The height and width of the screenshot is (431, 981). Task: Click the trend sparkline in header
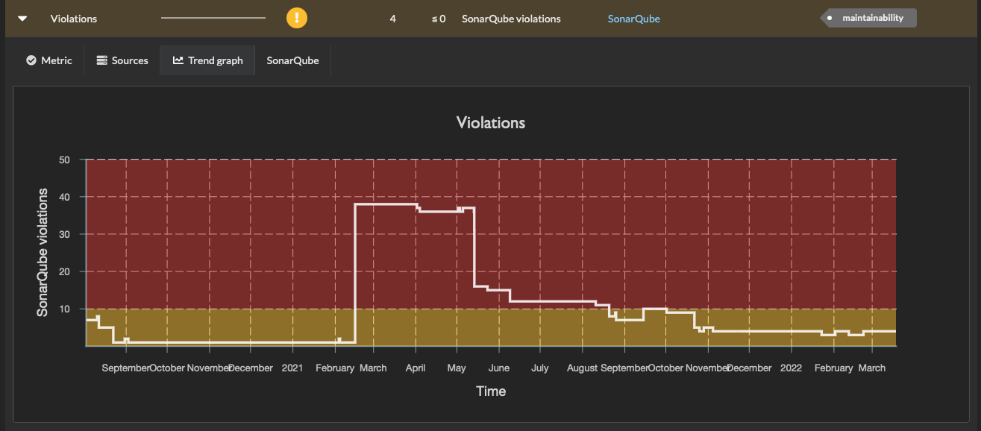pos(213,18)
